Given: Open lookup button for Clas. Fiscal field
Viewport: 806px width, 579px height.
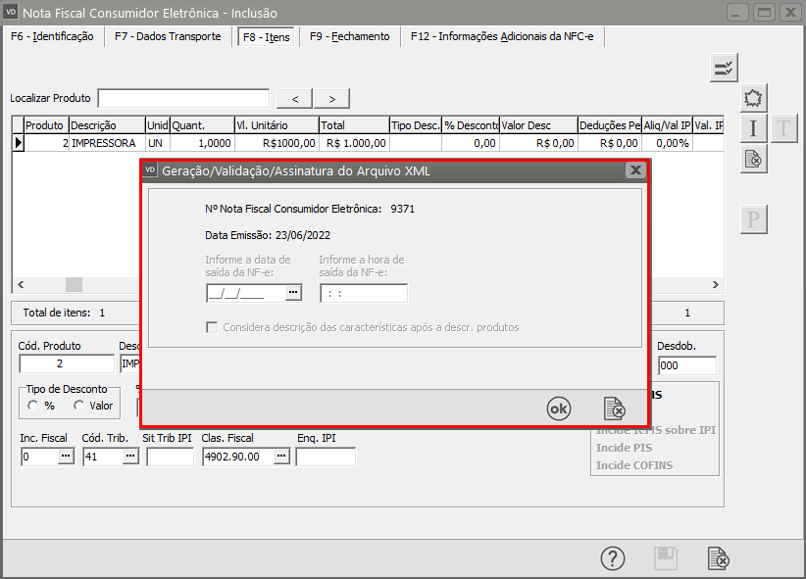Looking at the screenshot, I should click(x=281, y=457).
